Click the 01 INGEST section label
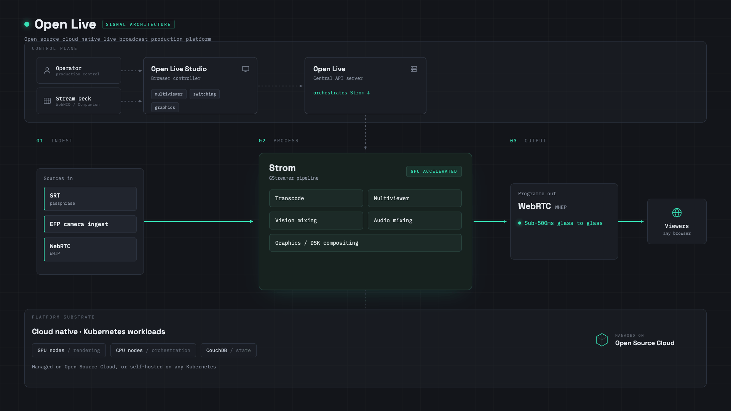 tap(54, 141)
